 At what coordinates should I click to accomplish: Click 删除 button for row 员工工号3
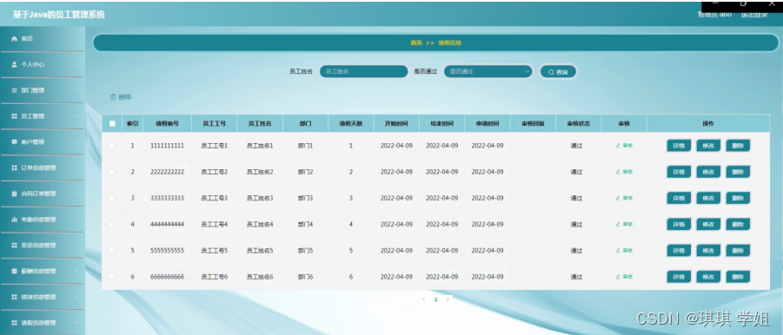[738, 198]
